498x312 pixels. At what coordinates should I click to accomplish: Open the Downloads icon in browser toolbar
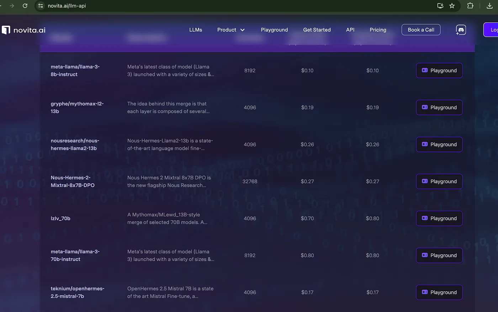[x=490, y=6]
